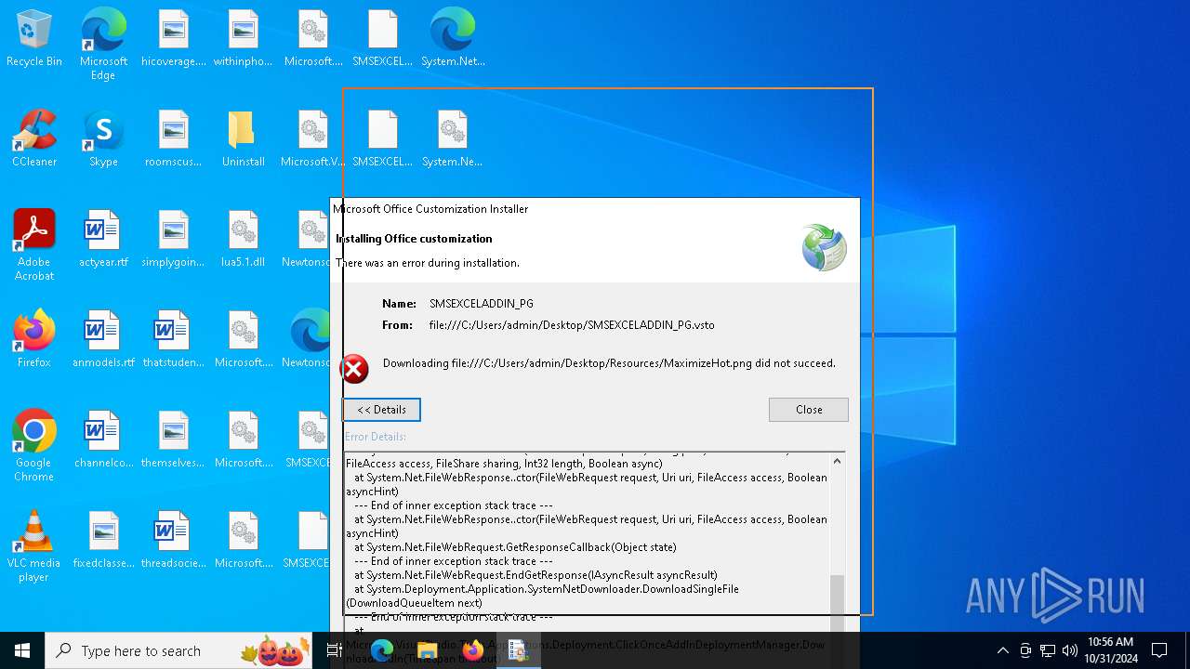The image size is (1190, 669).
Task: Open the Windows Start menu
Action: (x=22, y=650)
